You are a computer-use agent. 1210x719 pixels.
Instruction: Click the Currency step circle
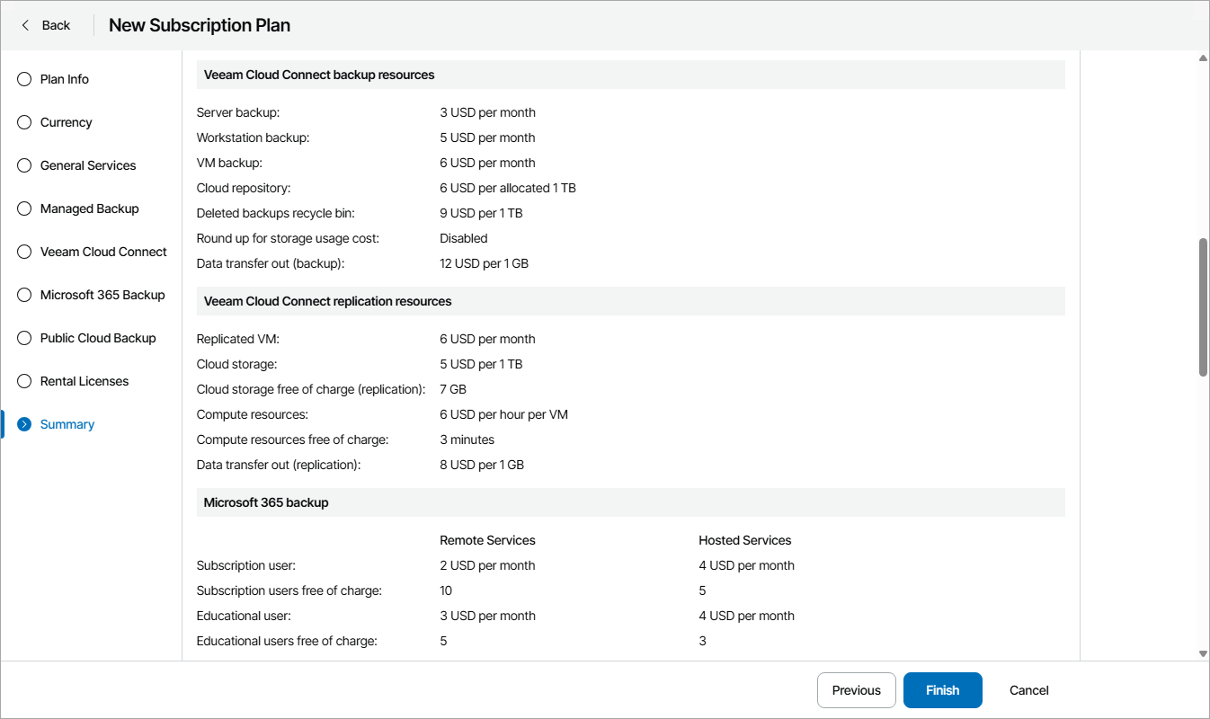click(x=24, y=122)
